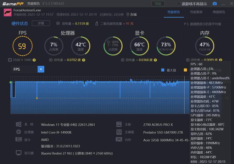Click the processor power usage icon
Screen dimensions: 234x164
click(x=51, y=60)
